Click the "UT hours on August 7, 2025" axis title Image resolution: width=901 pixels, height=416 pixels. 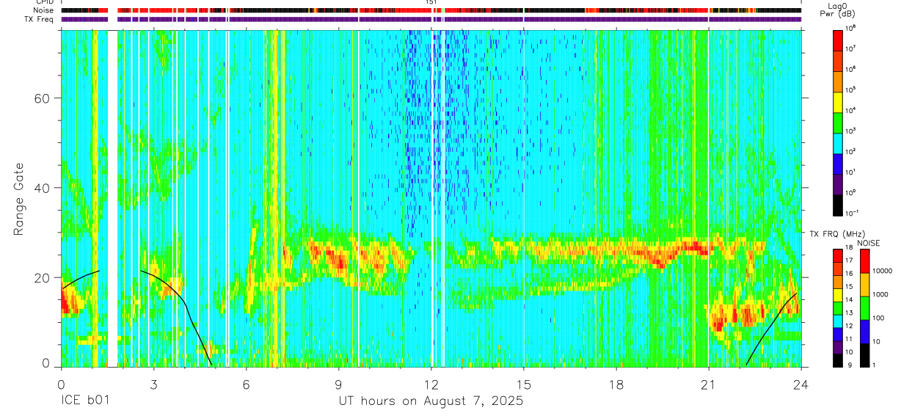[431, 401]
